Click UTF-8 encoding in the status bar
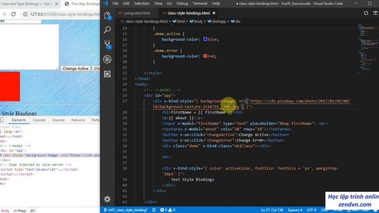This screenshot has width=379, height=213. [x=311, y=210]
